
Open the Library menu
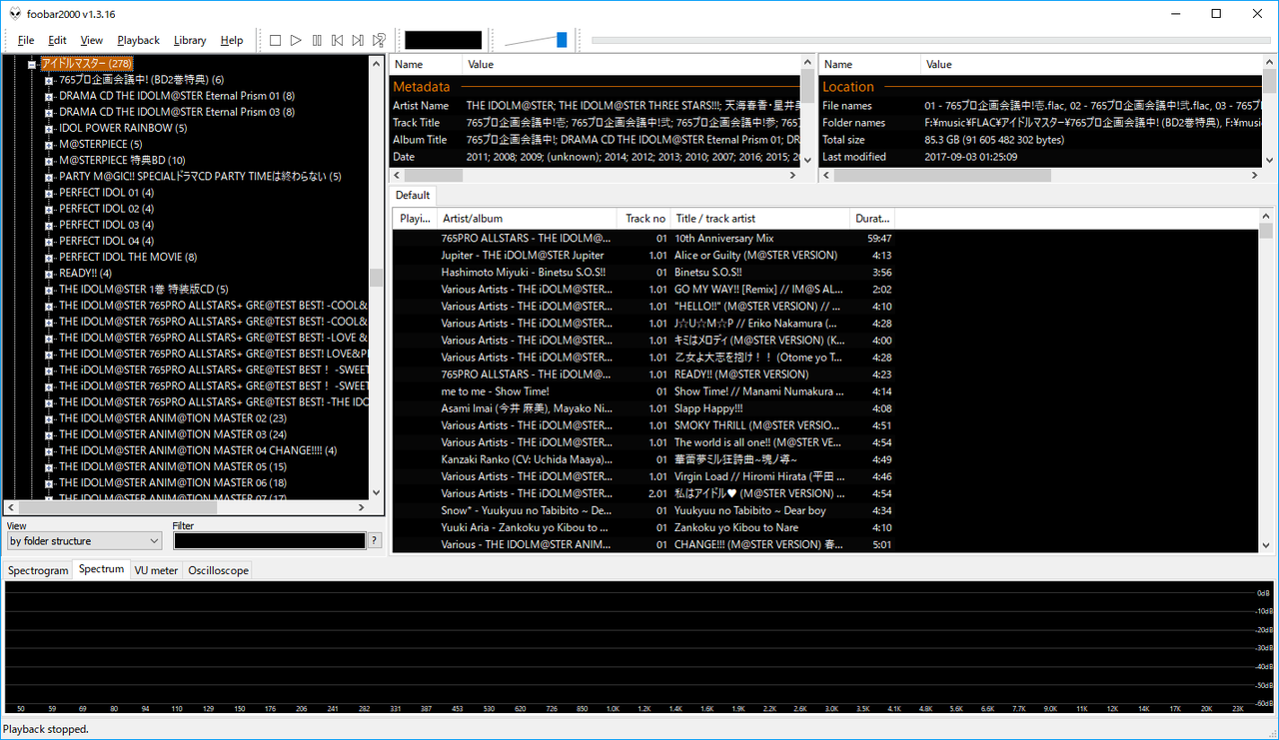(x=190, y=40)
